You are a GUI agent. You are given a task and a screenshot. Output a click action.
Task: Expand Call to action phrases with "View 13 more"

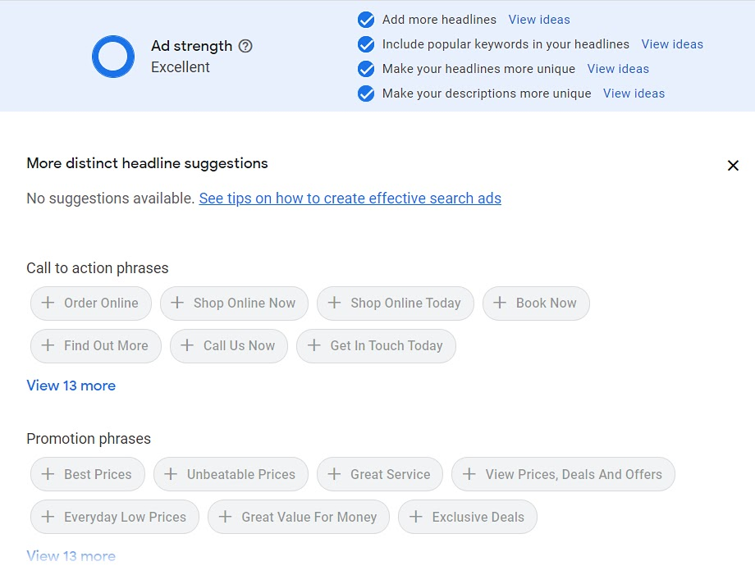(71, 386)
